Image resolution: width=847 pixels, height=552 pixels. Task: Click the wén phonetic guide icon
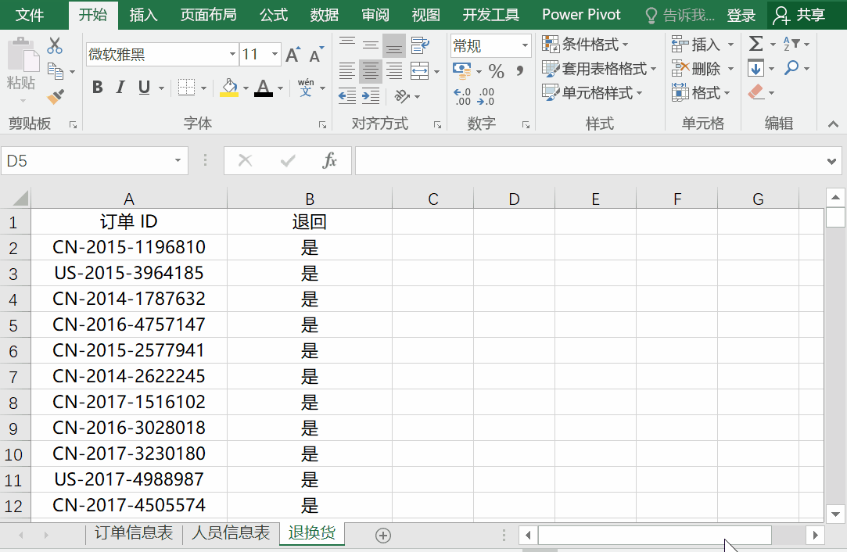(x=306, y=87)
